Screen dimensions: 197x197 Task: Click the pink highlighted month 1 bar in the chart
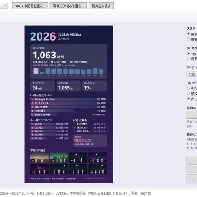click(x=36, y=71)
